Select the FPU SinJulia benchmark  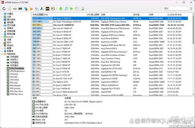[15, 88]
